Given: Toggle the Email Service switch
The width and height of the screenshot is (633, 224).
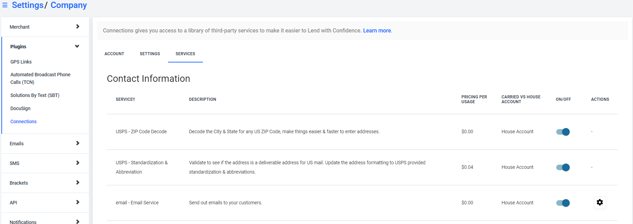Looking at the screenshot, I should click(x=563, y=203).
